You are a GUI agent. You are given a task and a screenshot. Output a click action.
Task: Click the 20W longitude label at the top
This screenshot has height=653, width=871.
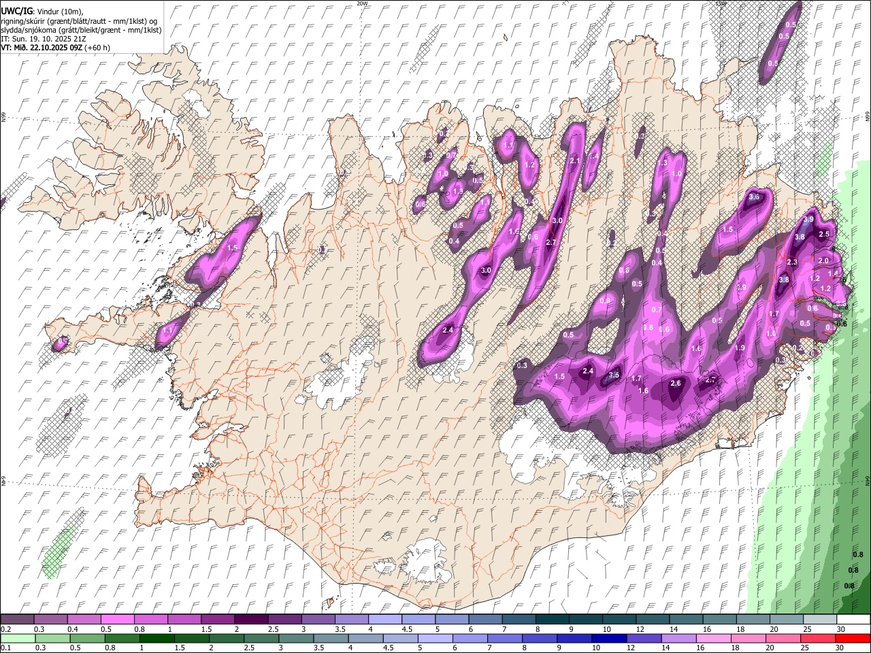pyautogui.click(x=362, y=3)
